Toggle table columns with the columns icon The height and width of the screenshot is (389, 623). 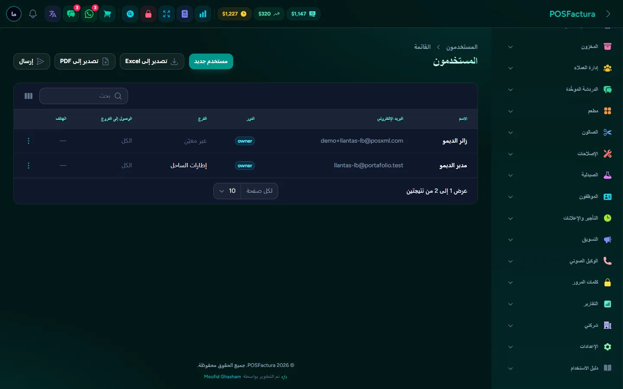pyautogui.click(x=29, y=96)
